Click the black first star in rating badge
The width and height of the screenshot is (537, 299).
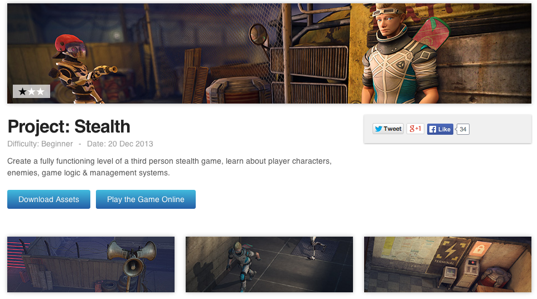pos(23,91)
